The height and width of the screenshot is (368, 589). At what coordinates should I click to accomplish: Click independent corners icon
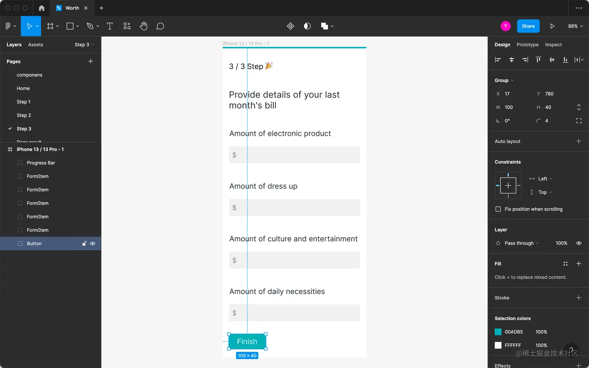tap(579, 121)
